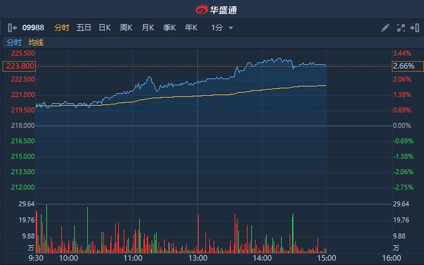Click the 13:00 time axis marker

click(x=197, y=258)
